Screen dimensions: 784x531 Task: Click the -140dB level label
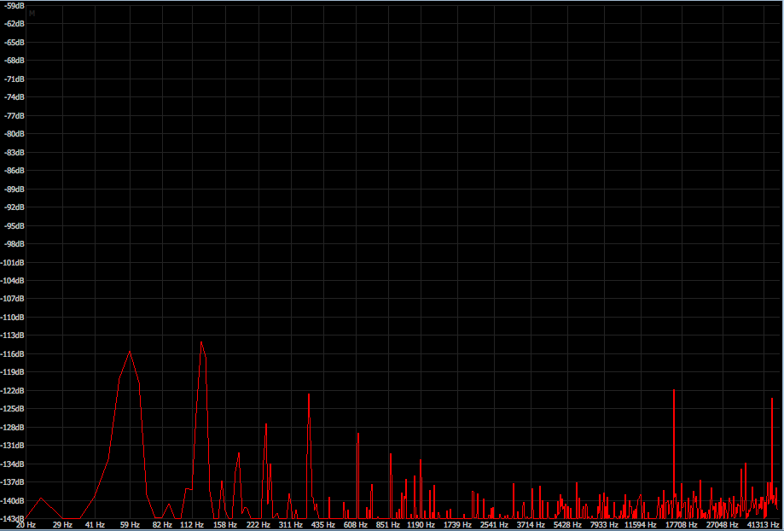tap(13, 500)
